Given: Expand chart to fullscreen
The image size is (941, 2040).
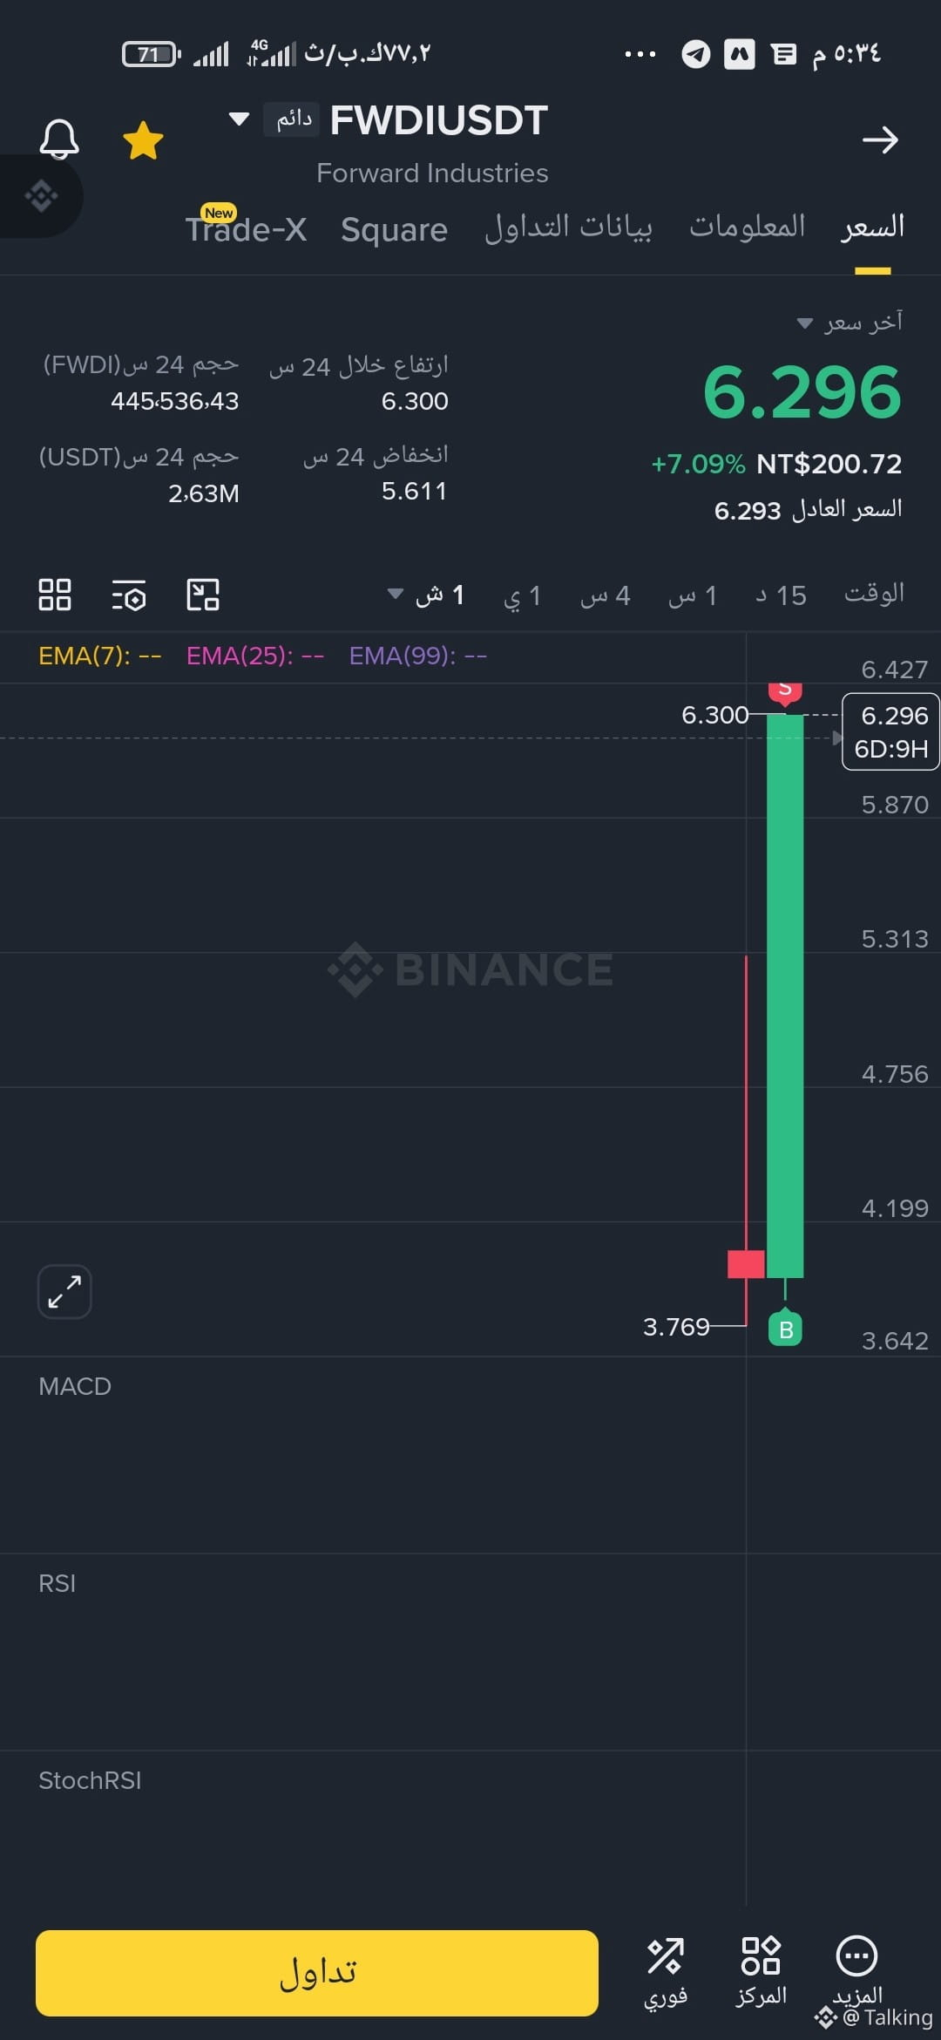Looking at the screenshot, I should [x=64, y=1291].
